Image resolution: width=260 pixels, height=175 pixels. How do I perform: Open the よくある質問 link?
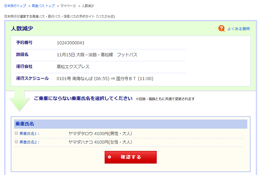pyautogui.click(x=238, y=29)
